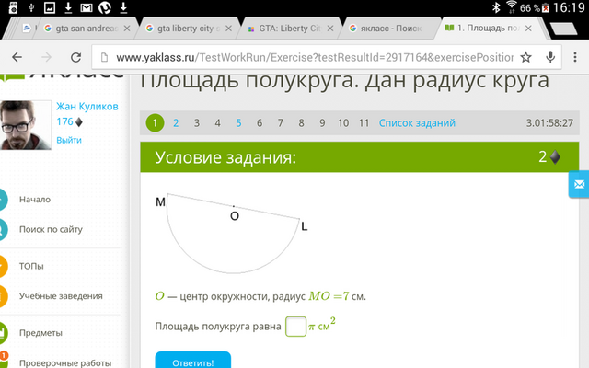
Task: Go to exercise number 2
Action: pyautogui.click(x=176, y=123)
